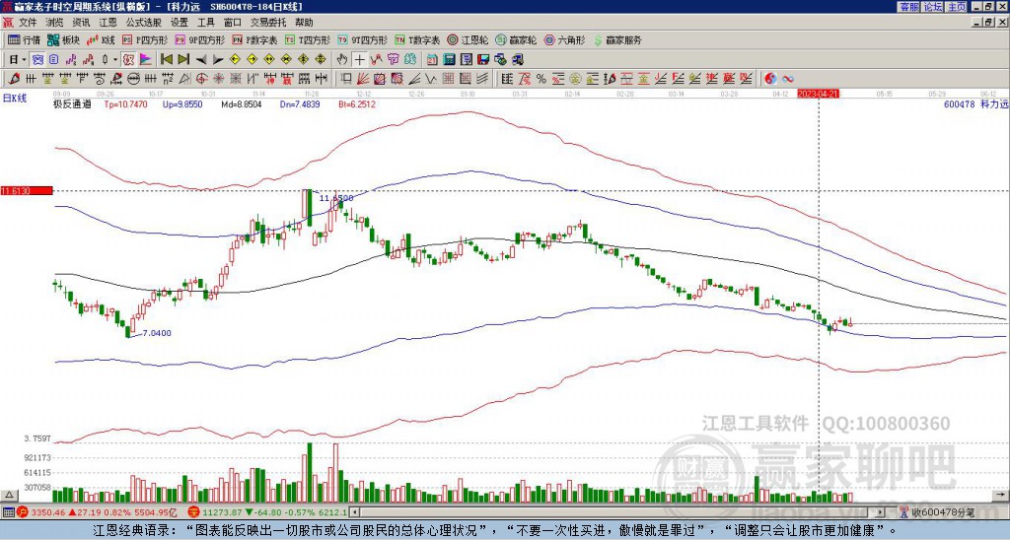Click the 板块 toolbar button
Viewport: 1010px width, 540px height.
[x=63, y=39]
